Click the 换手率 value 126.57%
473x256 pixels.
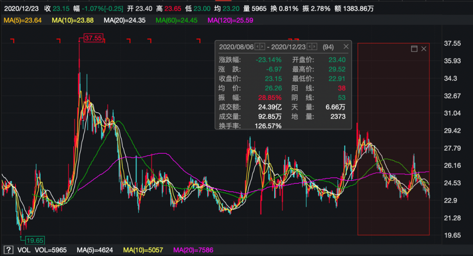[268, 126]
